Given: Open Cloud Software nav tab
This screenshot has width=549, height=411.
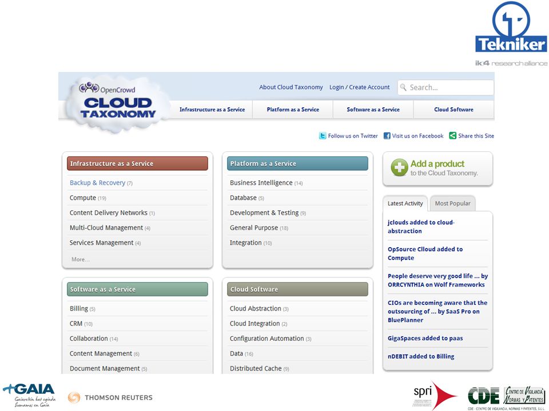Looking at the screenshot, I should point(453,110).
